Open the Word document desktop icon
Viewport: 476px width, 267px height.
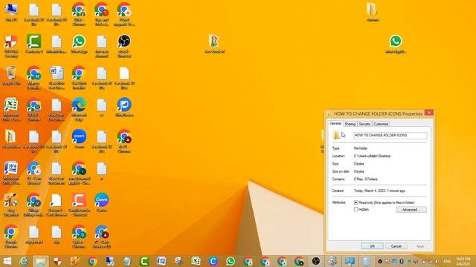point(57,77)
